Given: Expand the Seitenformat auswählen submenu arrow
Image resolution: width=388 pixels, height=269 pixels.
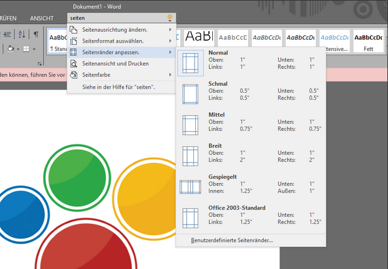Looking at the screenshot, I should pyautogui.click(x=170, y=41).
